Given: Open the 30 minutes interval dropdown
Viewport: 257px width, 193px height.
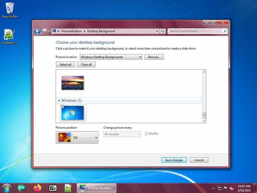Looking at the screenshot, I should (122, 134).
